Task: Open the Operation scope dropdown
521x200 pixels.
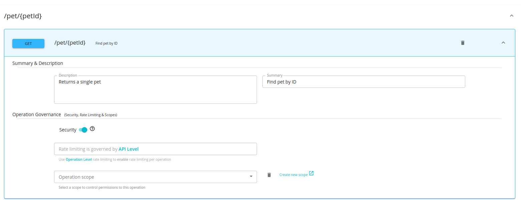Action: pyautogui.click(x=156, y=177)
